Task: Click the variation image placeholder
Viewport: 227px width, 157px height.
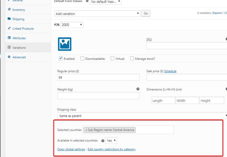Action: click(x=65, y=44)
